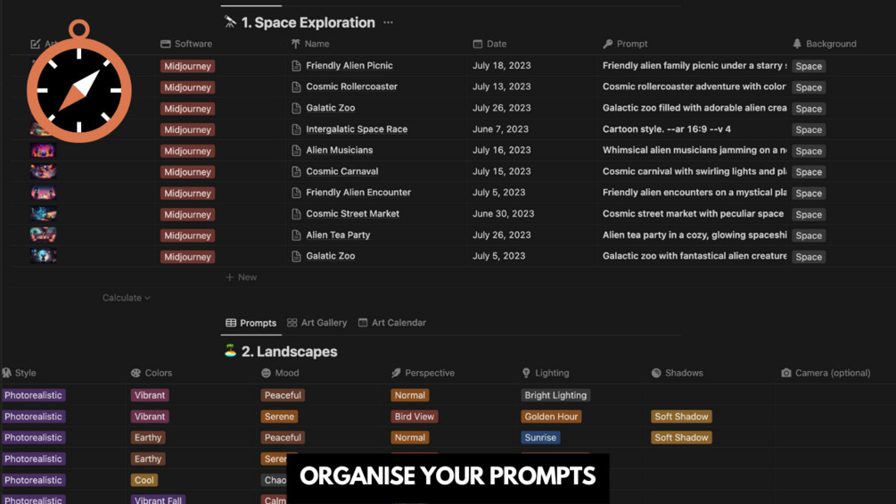Click the + New row button
The image size is (896, 504).
click(241, 277)
